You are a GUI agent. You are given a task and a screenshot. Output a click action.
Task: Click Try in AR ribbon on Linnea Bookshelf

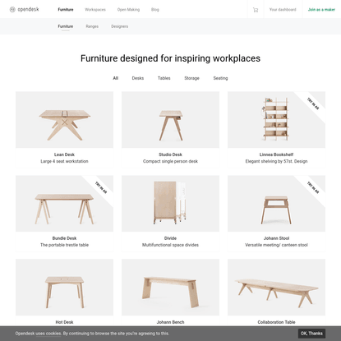[313, 104]
